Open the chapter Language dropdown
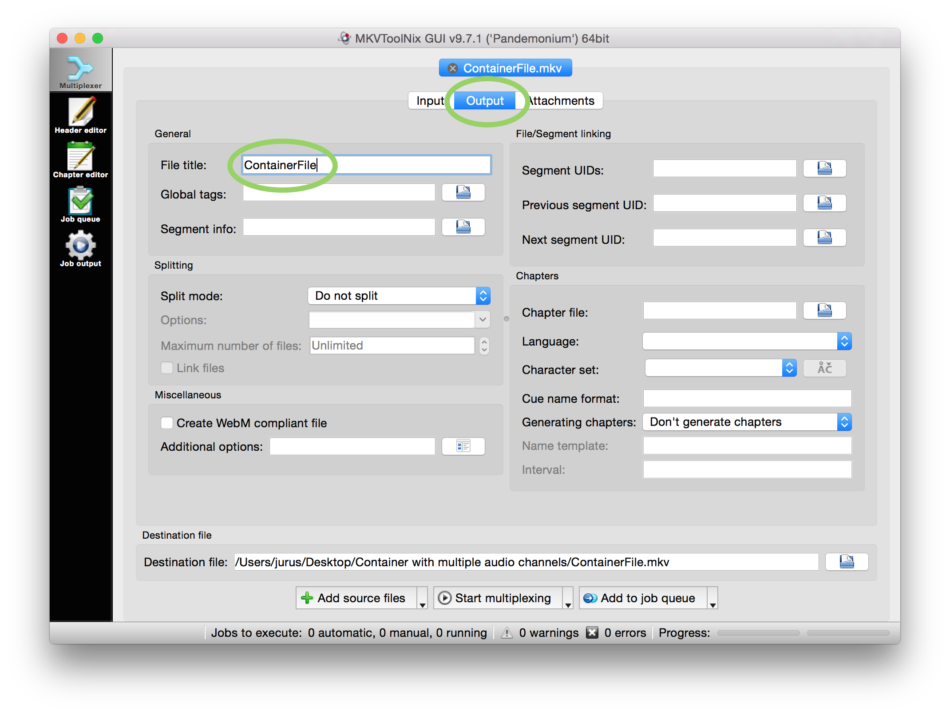 [x=747, y=341]
